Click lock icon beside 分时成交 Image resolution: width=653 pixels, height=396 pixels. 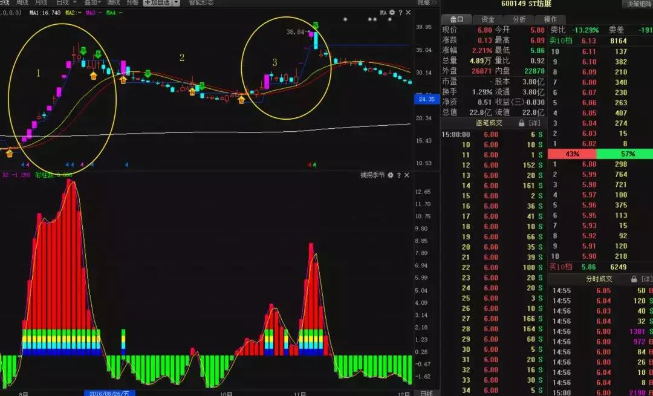(x=634, y=279)
